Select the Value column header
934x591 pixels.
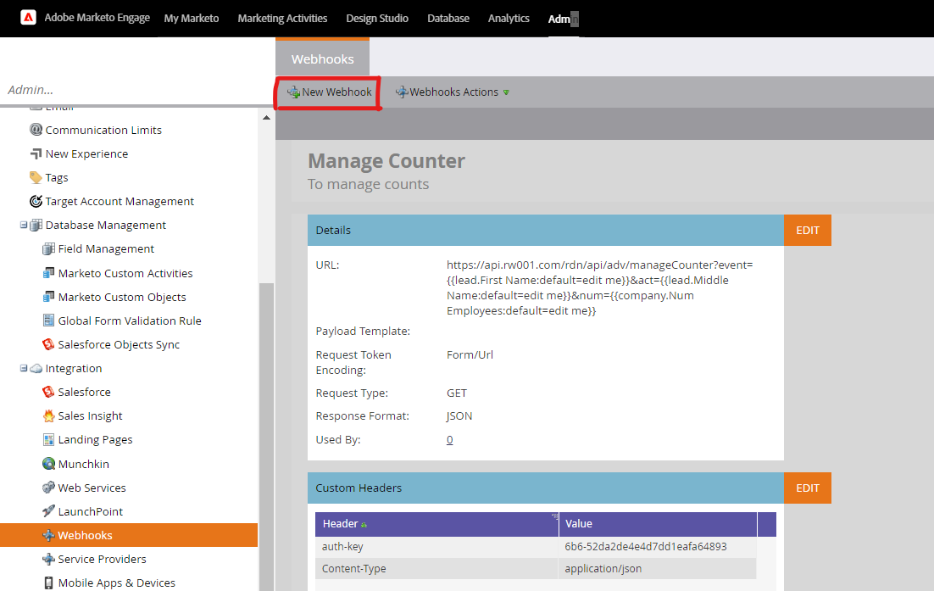point(659,524)
